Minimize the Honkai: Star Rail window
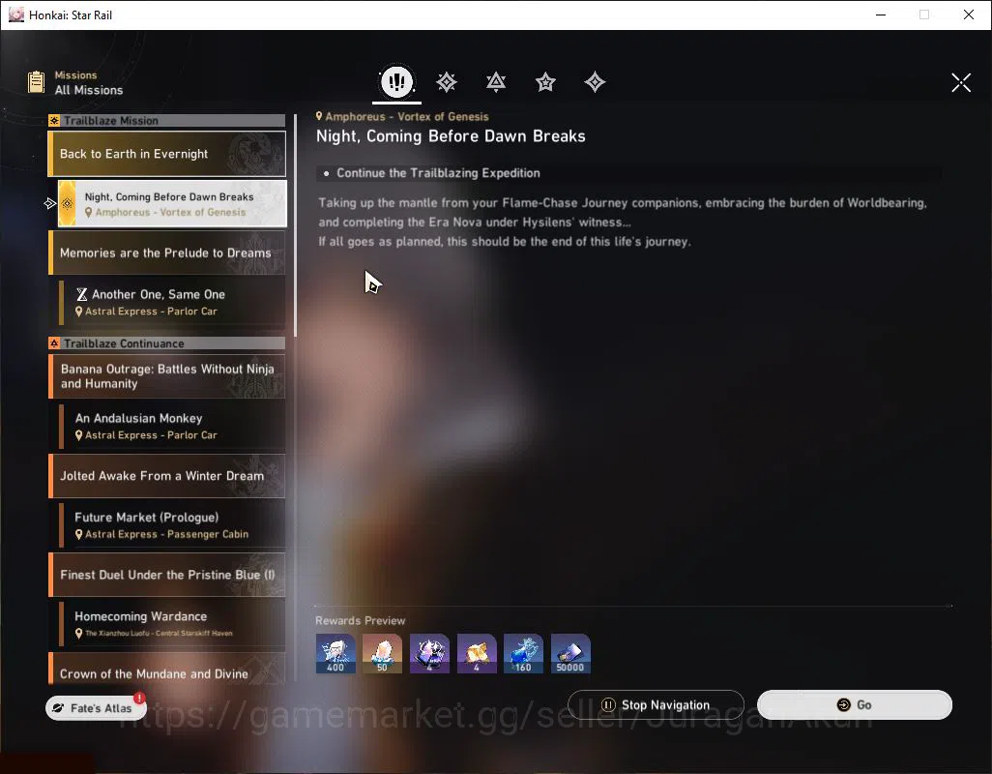This screenshot has width=992, height=774. point(881,15)
